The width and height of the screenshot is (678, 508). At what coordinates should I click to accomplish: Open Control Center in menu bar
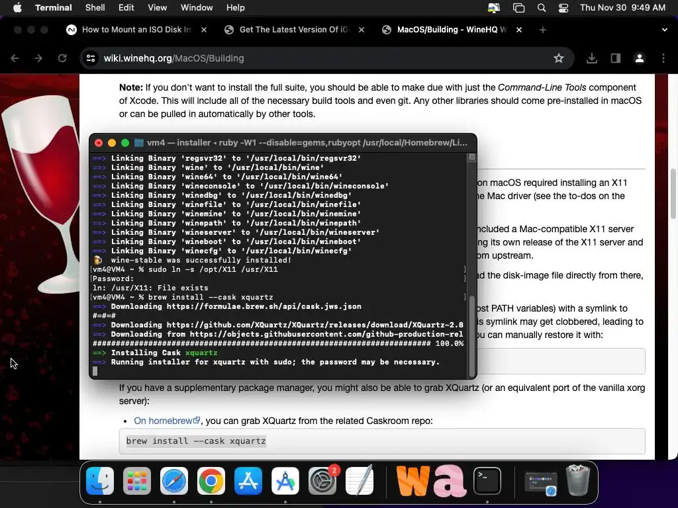(x=563, y=8)
